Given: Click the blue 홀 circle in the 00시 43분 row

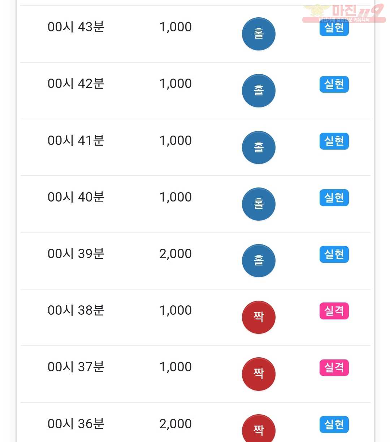Looking at the screenshot, I should 259,34.
